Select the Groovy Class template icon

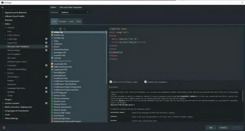point(52,96)
